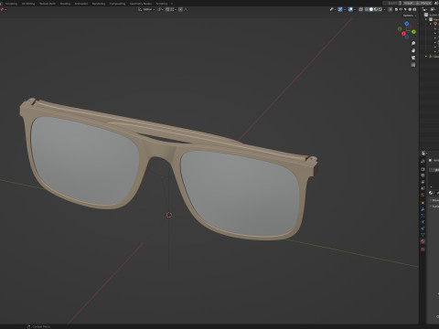Viewport: 439px width, 329px height.
Task: Open the Modifiers properties tab
Action: [x=423, y=209]
